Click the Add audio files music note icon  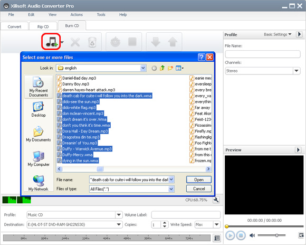point(51,42)
